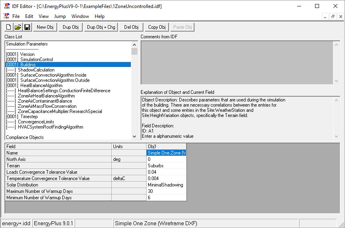Click the IDF Editor icon in menu bar

(6, 16)
